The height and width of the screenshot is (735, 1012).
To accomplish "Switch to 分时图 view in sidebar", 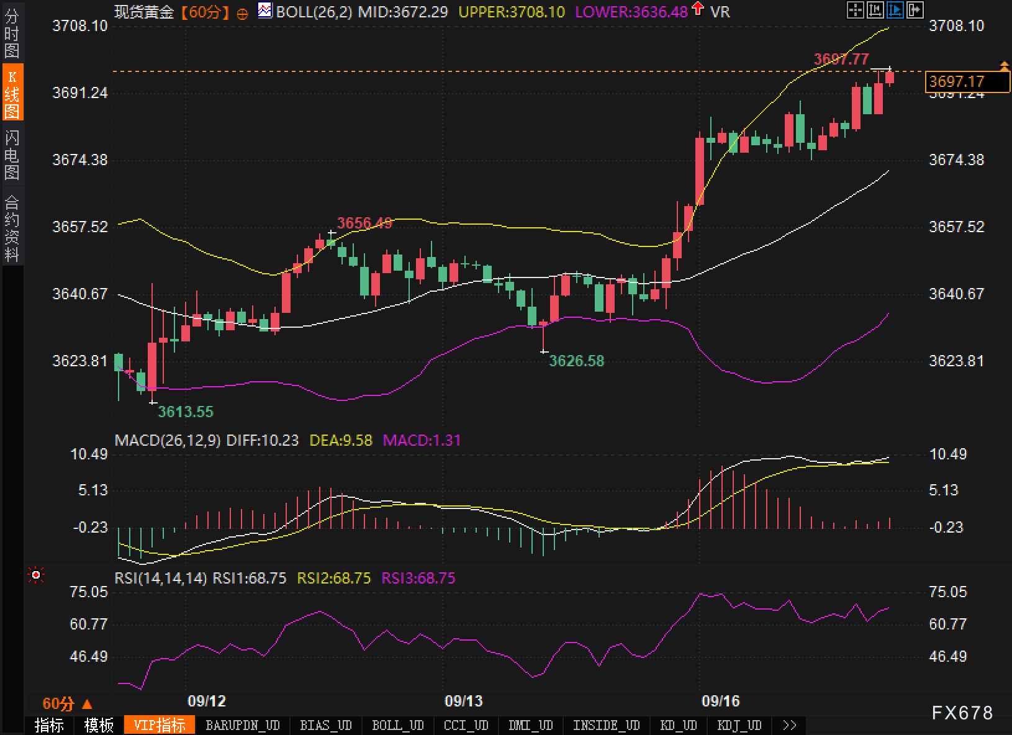I will pyautogui.click(x=12, y=34).
